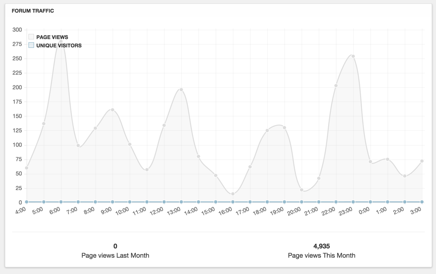Toggle the PAGE VIEWS legend label
Image resolution: width=436 pixels, height=274 pixels.
tap(52, 37)
